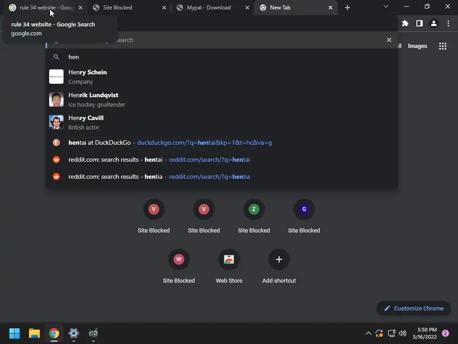Image resolution: width=458 pixels, height=344 pixels.
Task: Open the network tray icon
Action: pos(391,333)
